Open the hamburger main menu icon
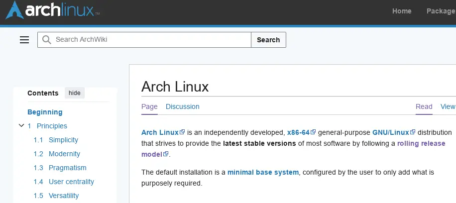 [x=24, y=40]
